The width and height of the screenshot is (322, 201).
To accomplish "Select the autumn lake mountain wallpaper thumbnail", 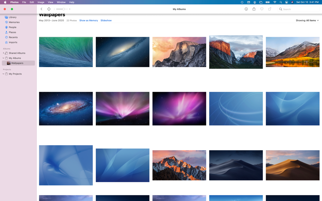I will [293, 52].
